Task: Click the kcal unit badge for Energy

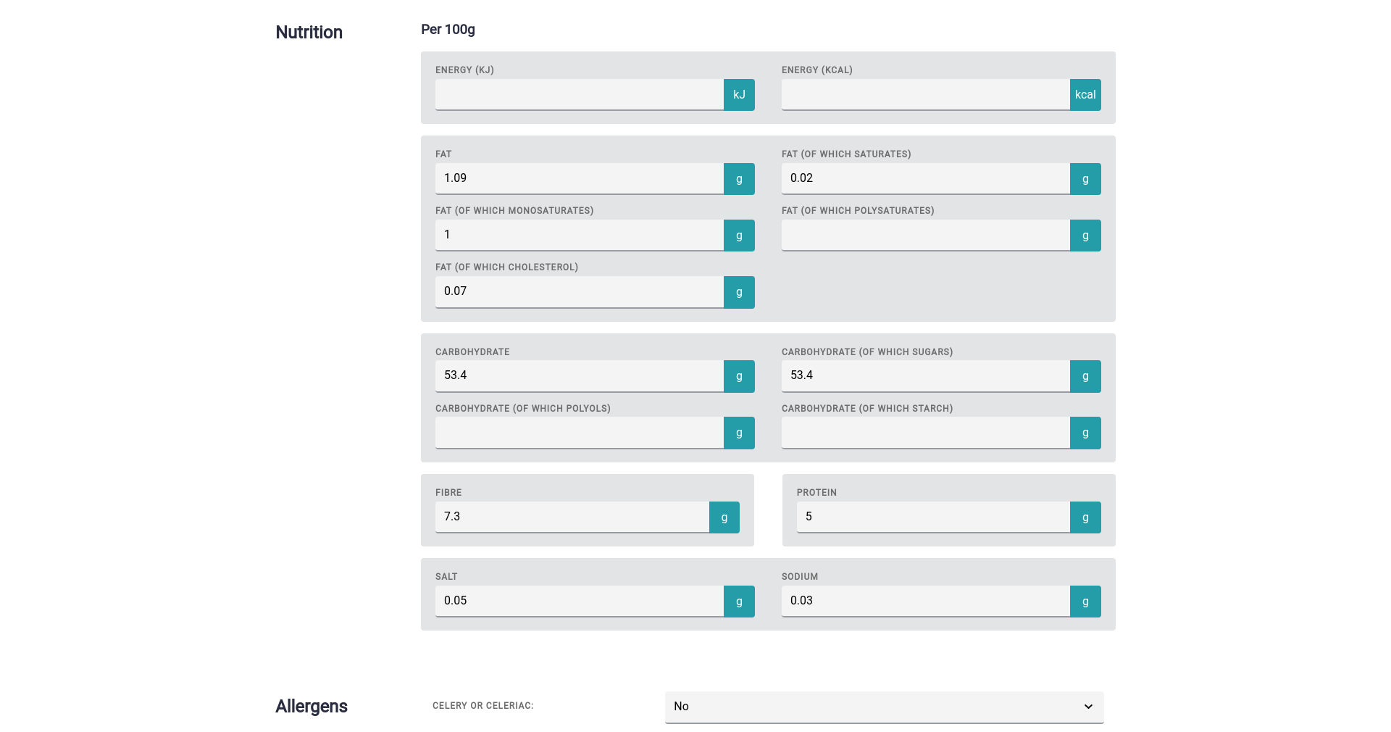Action: coord(1085,95)
